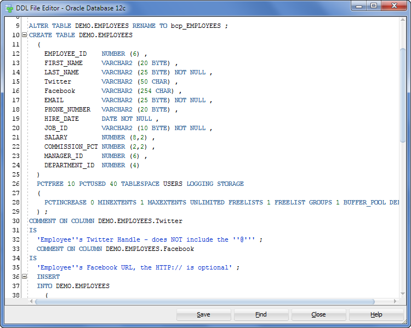
Task: Click the EMAIL column name
Action: [x=54, y=100]
